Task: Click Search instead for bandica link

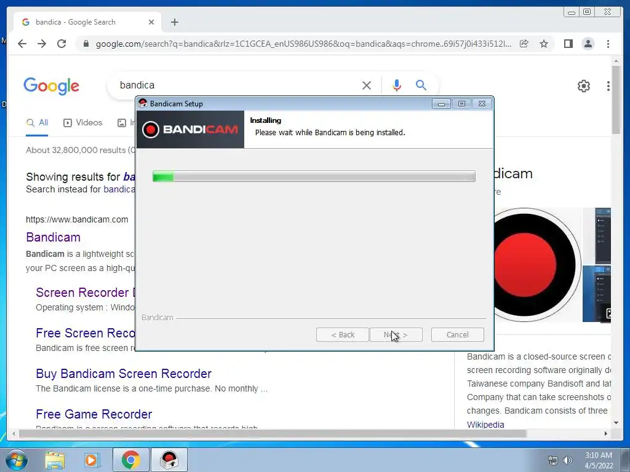Action: pyautogui.click(x=119, y=189)
